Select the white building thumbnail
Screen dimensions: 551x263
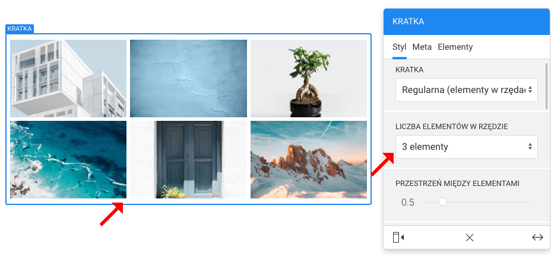coord(68,79)
